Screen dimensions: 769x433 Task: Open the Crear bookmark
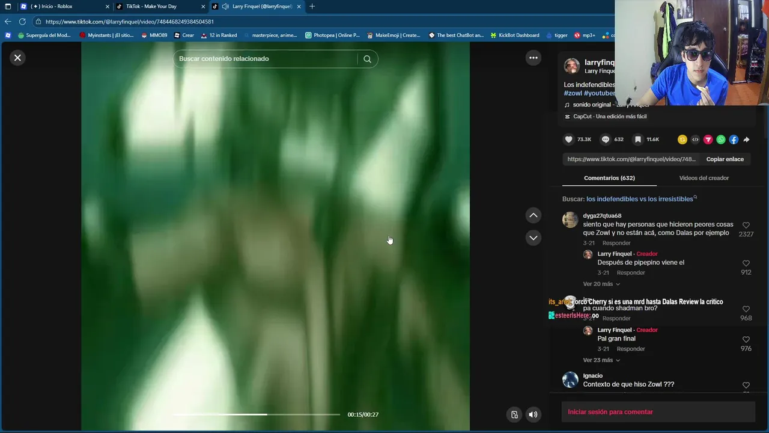(184, 35)
